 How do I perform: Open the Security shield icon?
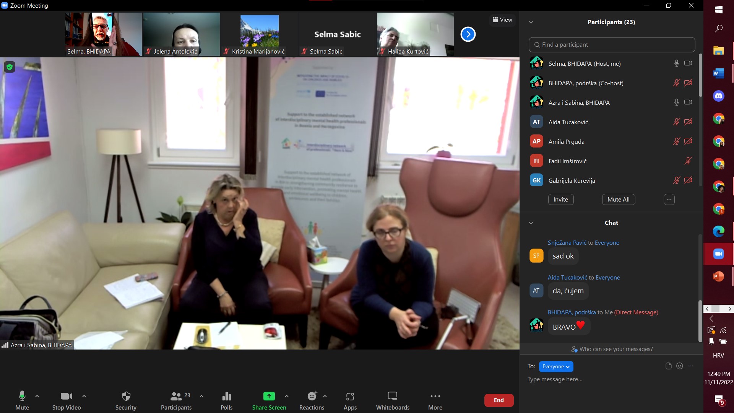coord(126,397)
